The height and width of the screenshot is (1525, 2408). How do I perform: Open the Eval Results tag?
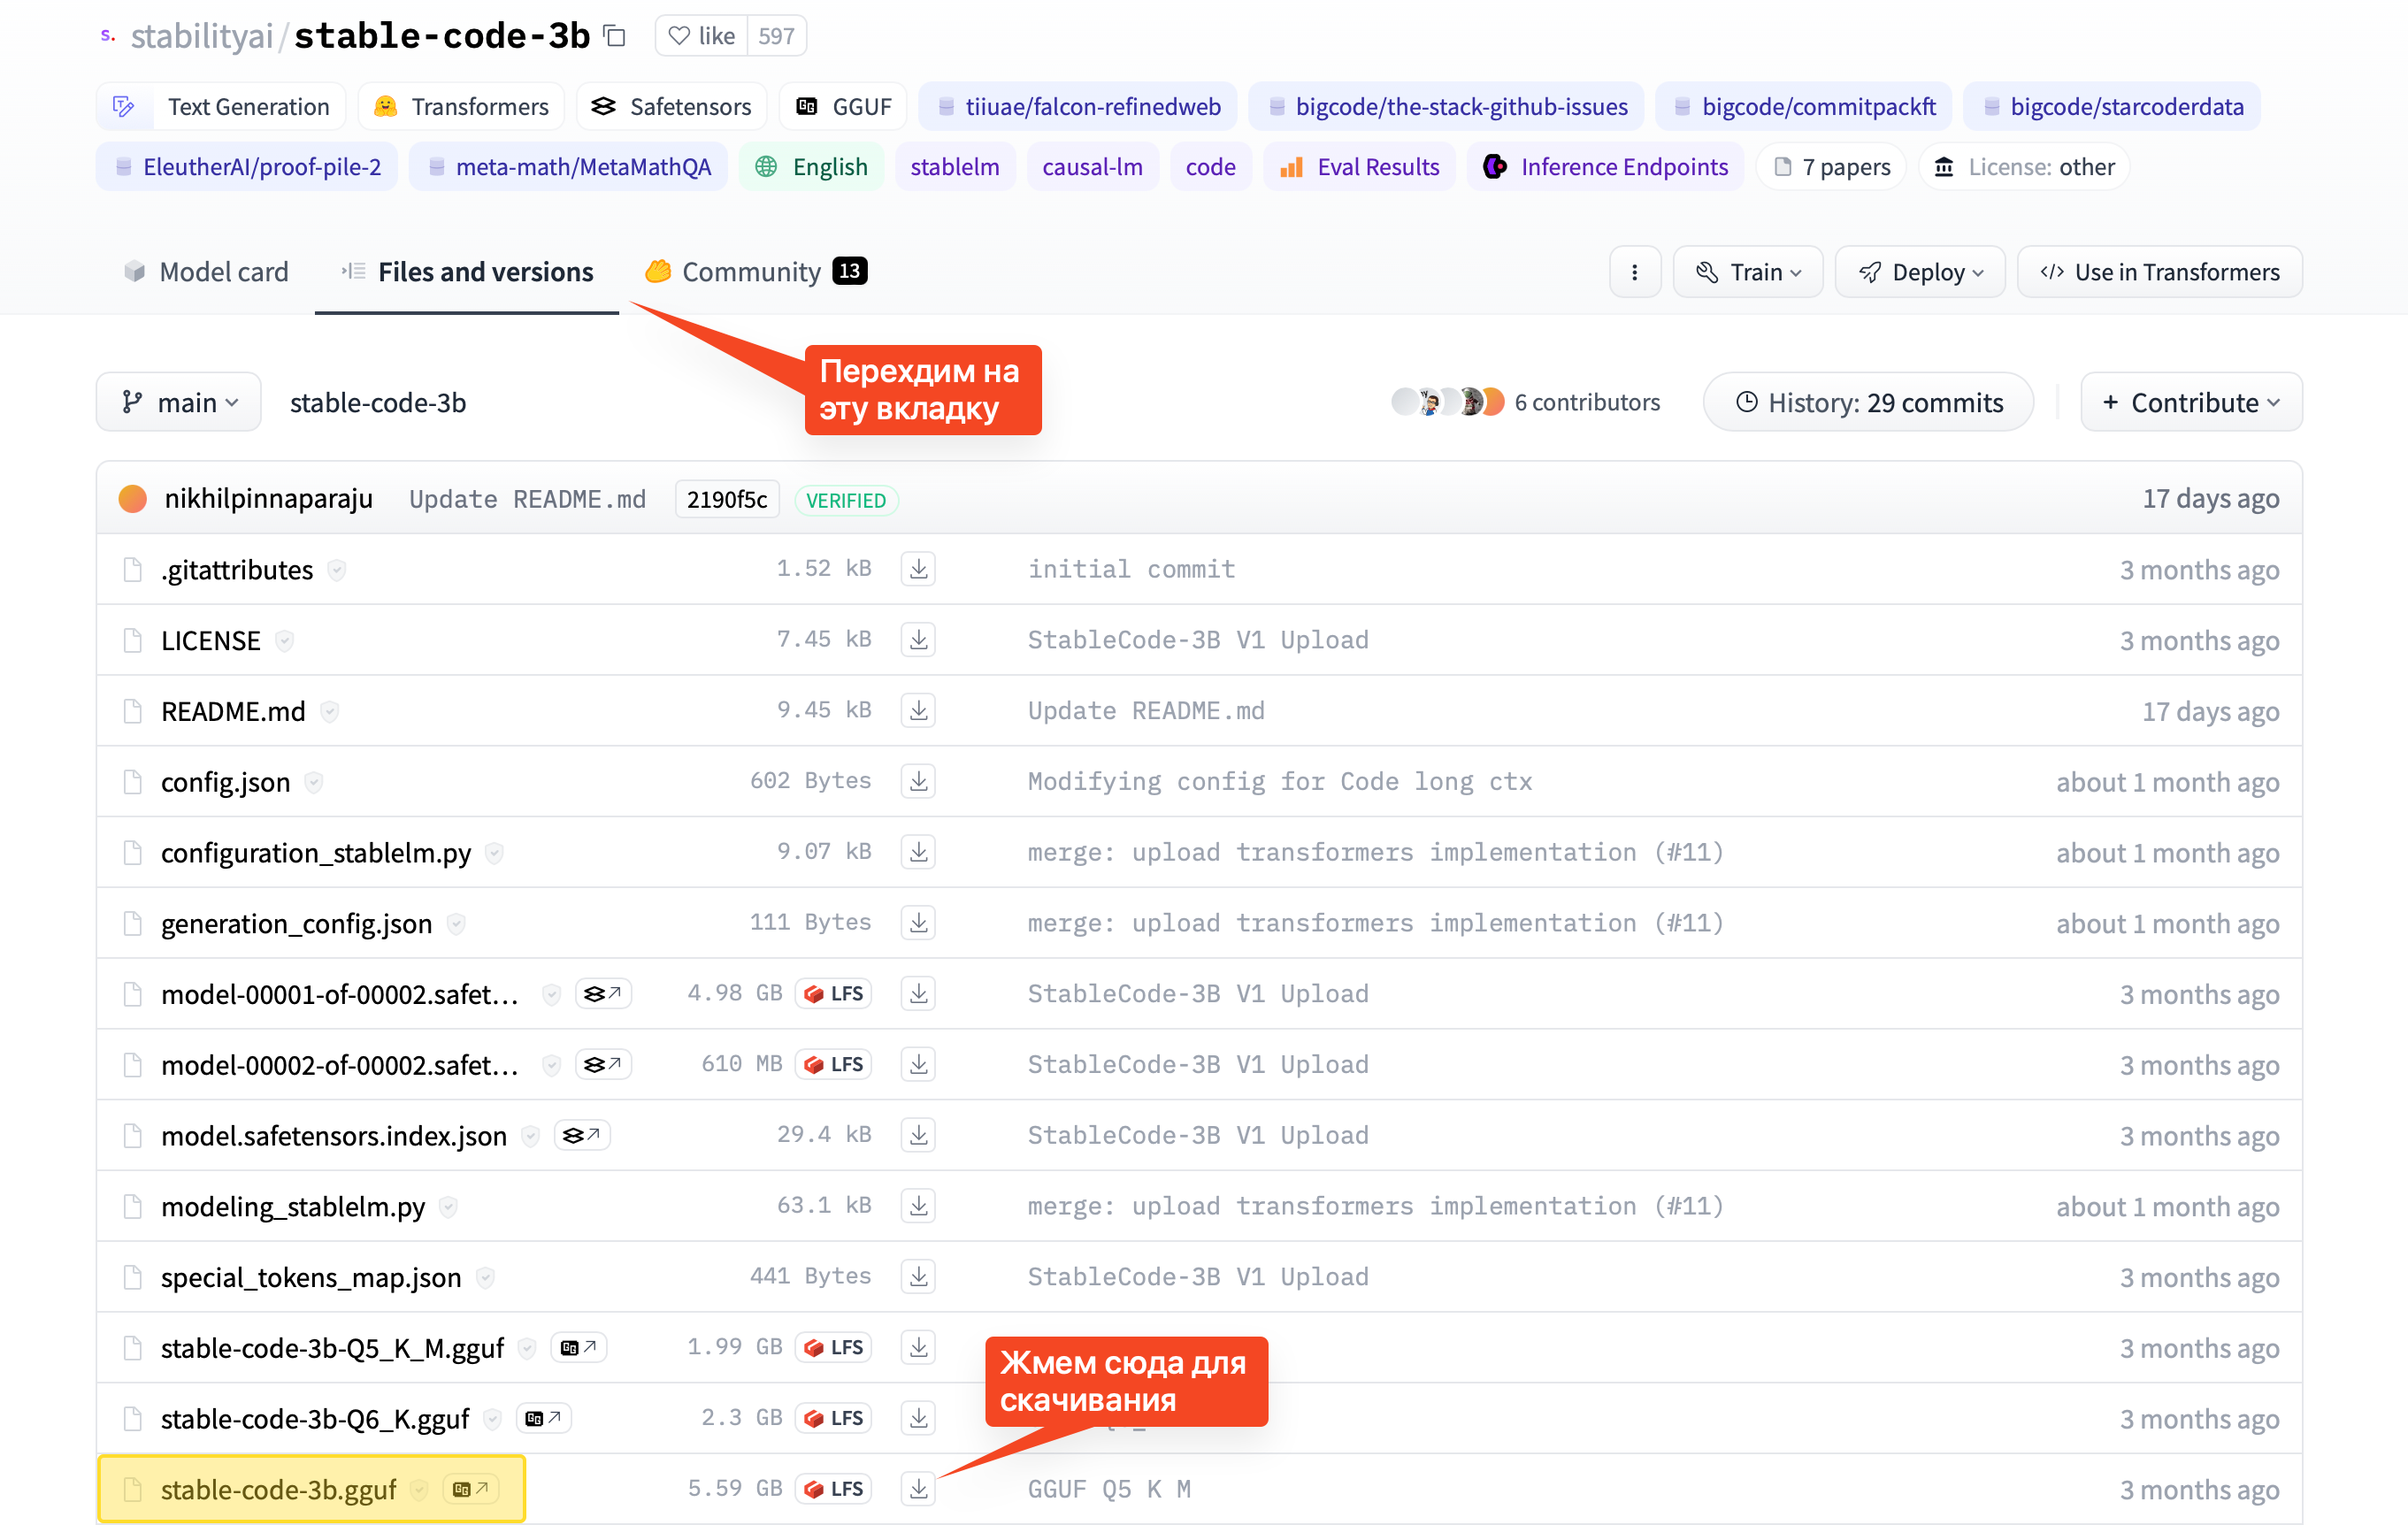click(x=1360, y=167)
